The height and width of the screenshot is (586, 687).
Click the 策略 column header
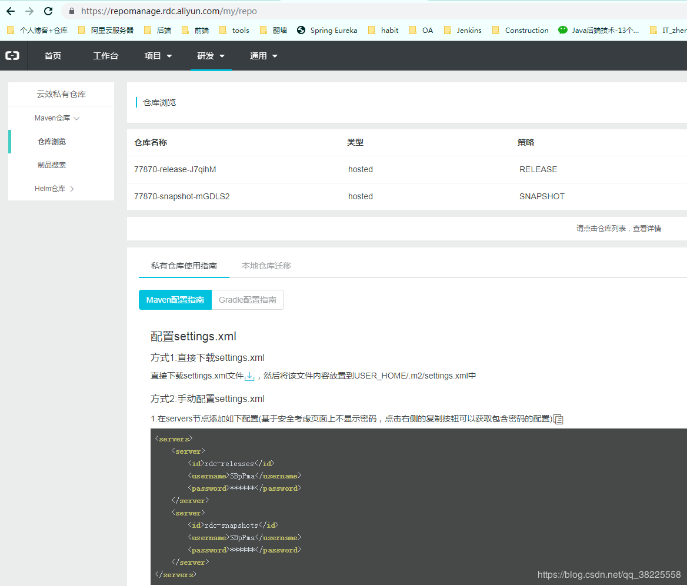(526, 142)
